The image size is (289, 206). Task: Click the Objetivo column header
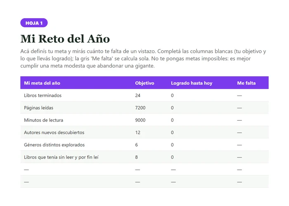coord(144,83)
